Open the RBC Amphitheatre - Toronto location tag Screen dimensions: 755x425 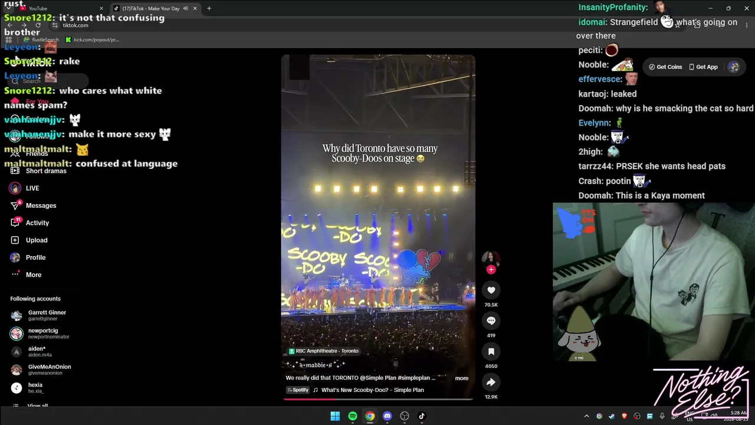point(323,351)
